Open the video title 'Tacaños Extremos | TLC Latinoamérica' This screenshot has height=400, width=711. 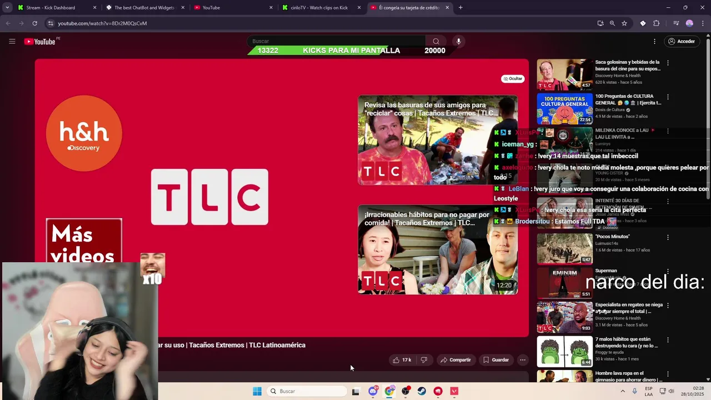232,345
